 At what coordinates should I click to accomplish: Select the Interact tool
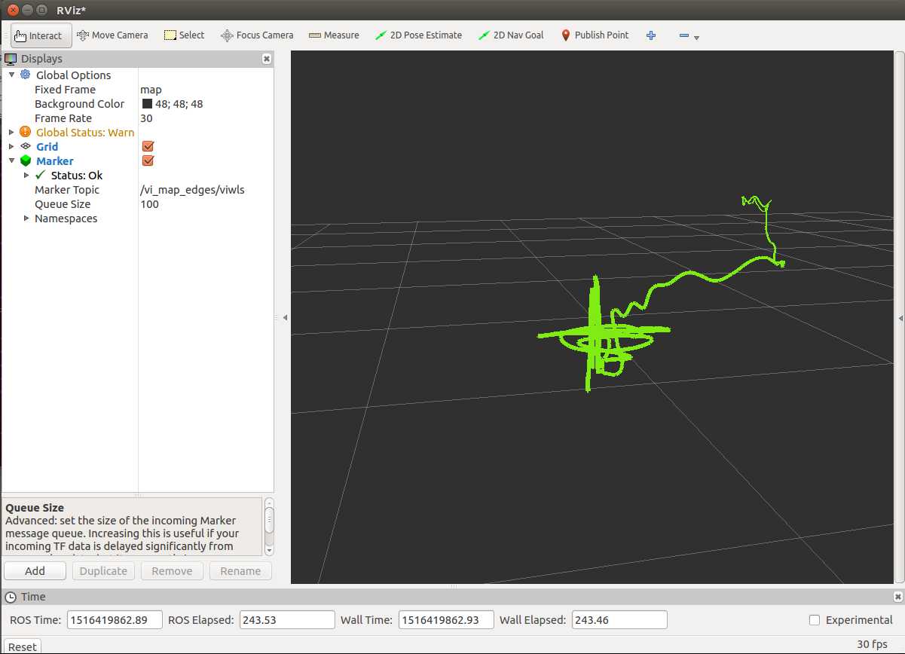pos(41,35)
